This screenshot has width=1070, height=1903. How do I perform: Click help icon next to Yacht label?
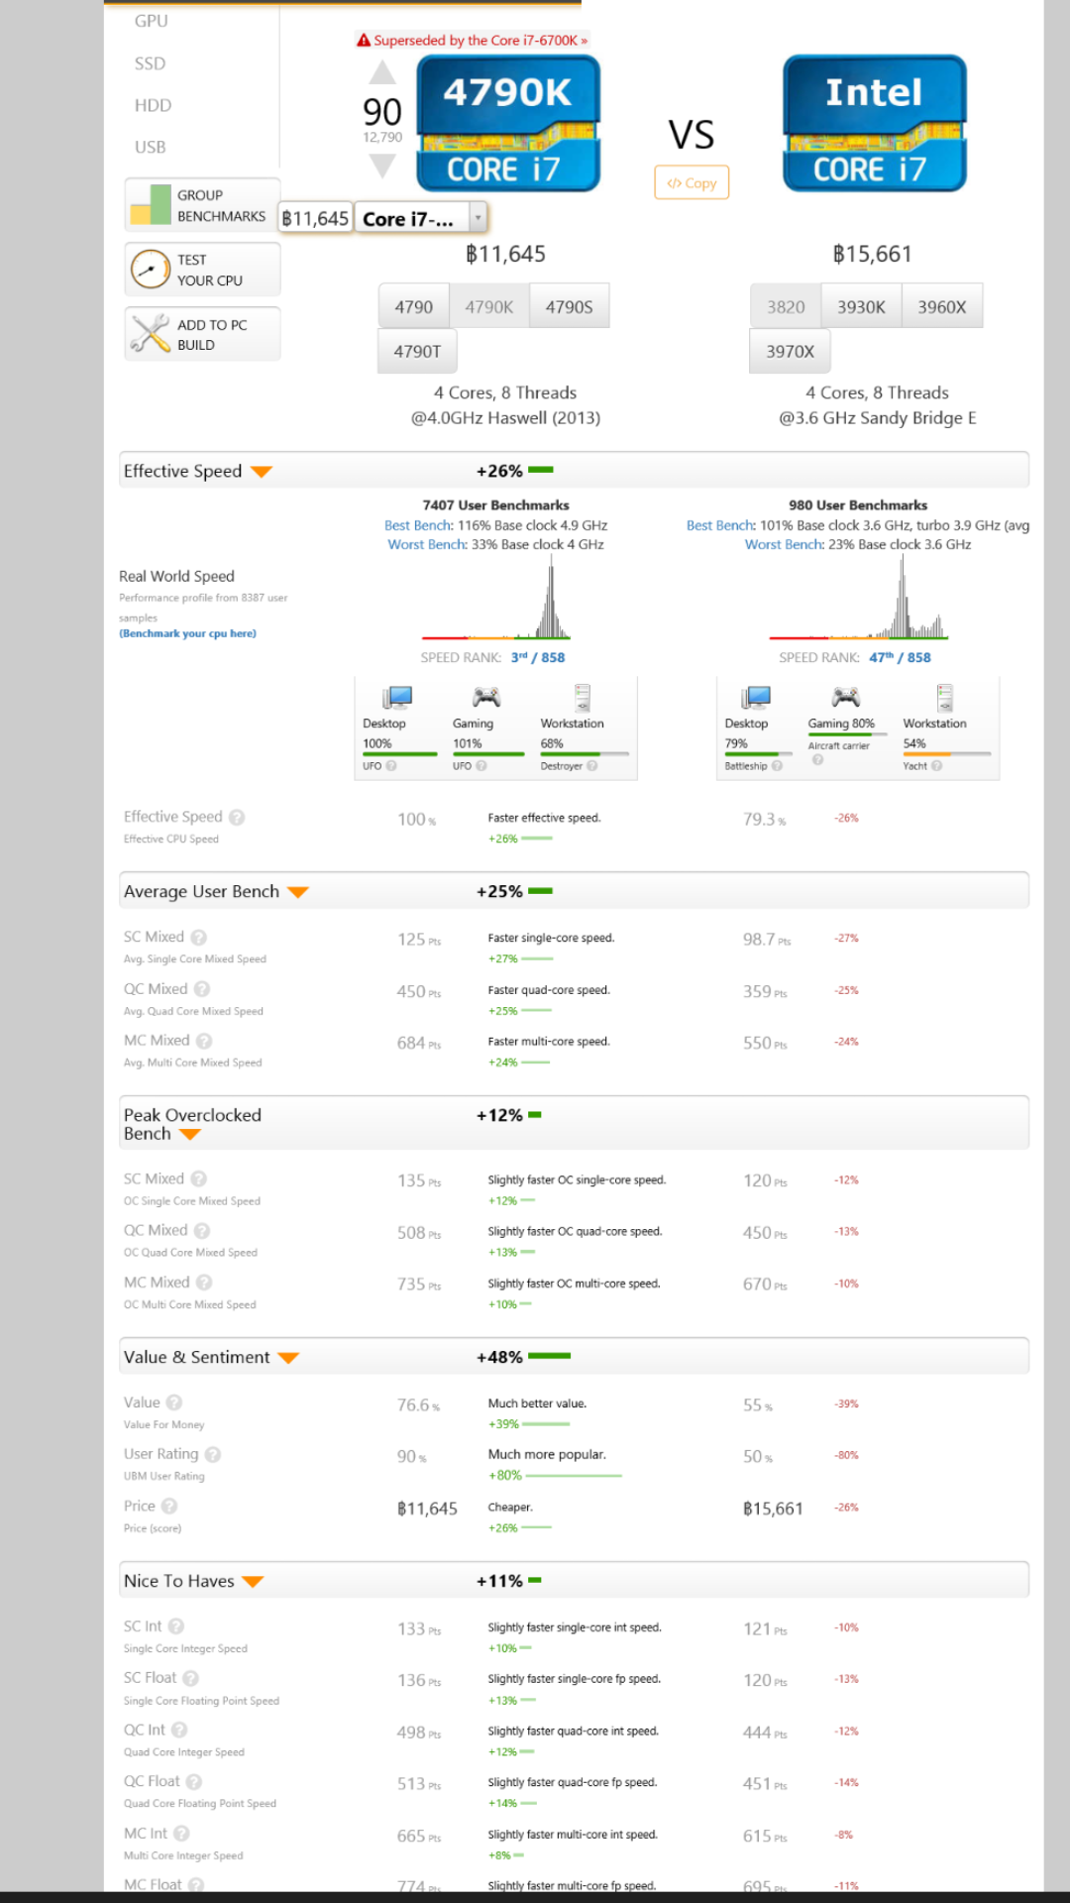936,766
